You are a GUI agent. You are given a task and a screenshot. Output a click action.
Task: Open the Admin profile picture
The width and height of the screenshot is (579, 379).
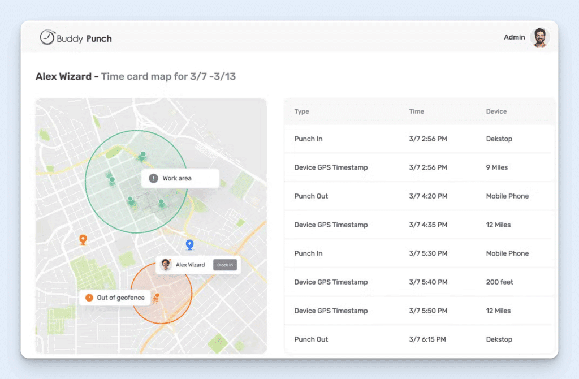[541, 37]
